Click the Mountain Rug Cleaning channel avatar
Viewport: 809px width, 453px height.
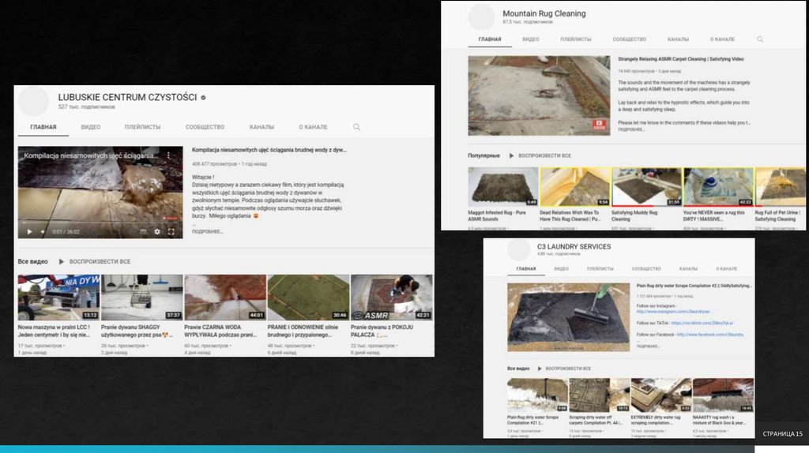481,17
